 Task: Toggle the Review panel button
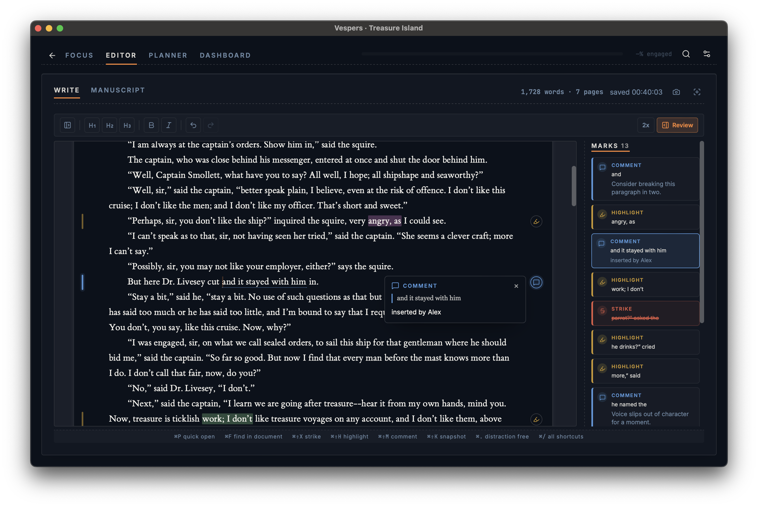click(677, 125)
